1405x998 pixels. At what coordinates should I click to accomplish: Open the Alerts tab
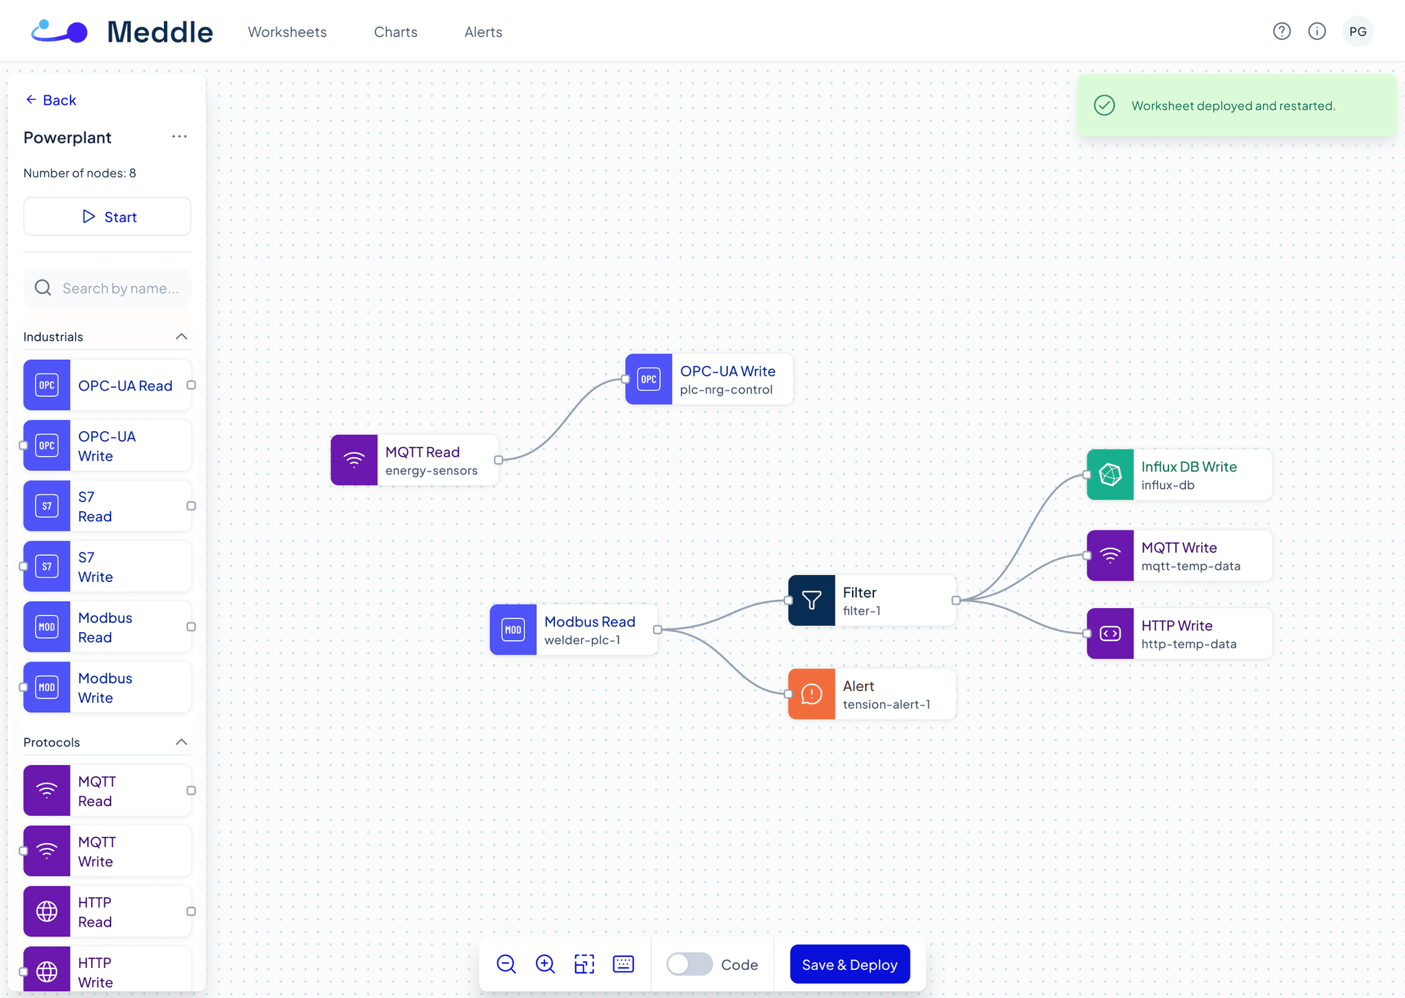tap(483, 32)
